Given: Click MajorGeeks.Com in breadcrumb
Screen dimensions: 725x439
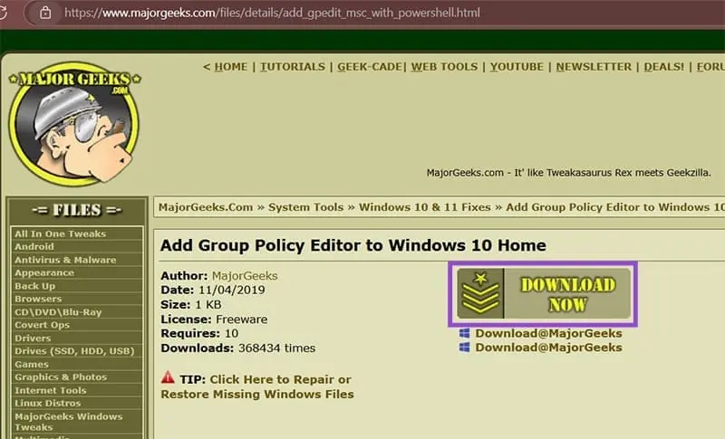Looking at the screenshot, I should coord(206,207).
